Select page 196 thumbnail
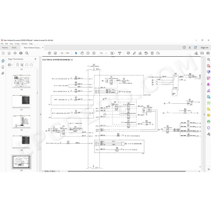The image size is (211, 211). click(x=21, y=81)
